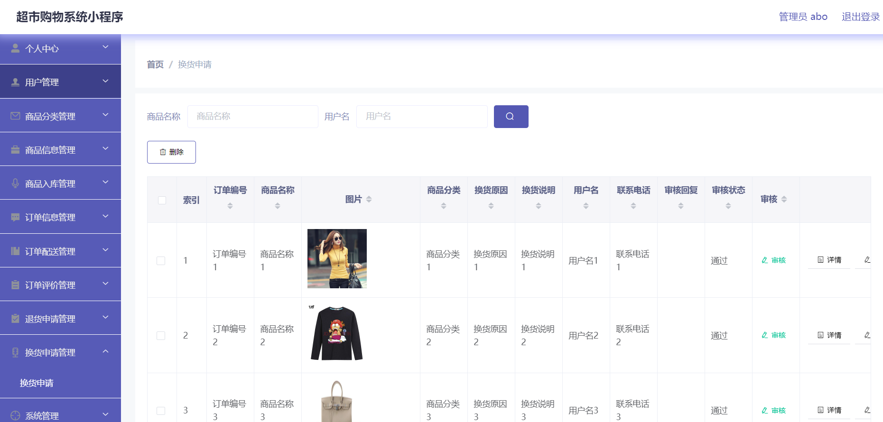Check the checkbox for row 2
Image resolution: width=883 pixels, height=422 pixels.
point(161,336)
